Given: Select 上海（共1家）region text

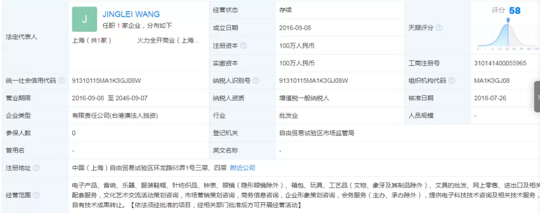Looking at the screenshot, I should 92,41.
